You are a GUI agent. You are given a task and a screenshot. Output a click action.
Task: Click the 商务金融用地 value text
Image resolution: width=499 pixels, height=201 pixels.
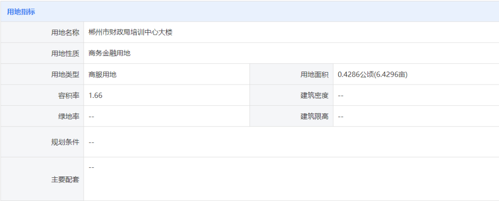(x=110, y=53)
